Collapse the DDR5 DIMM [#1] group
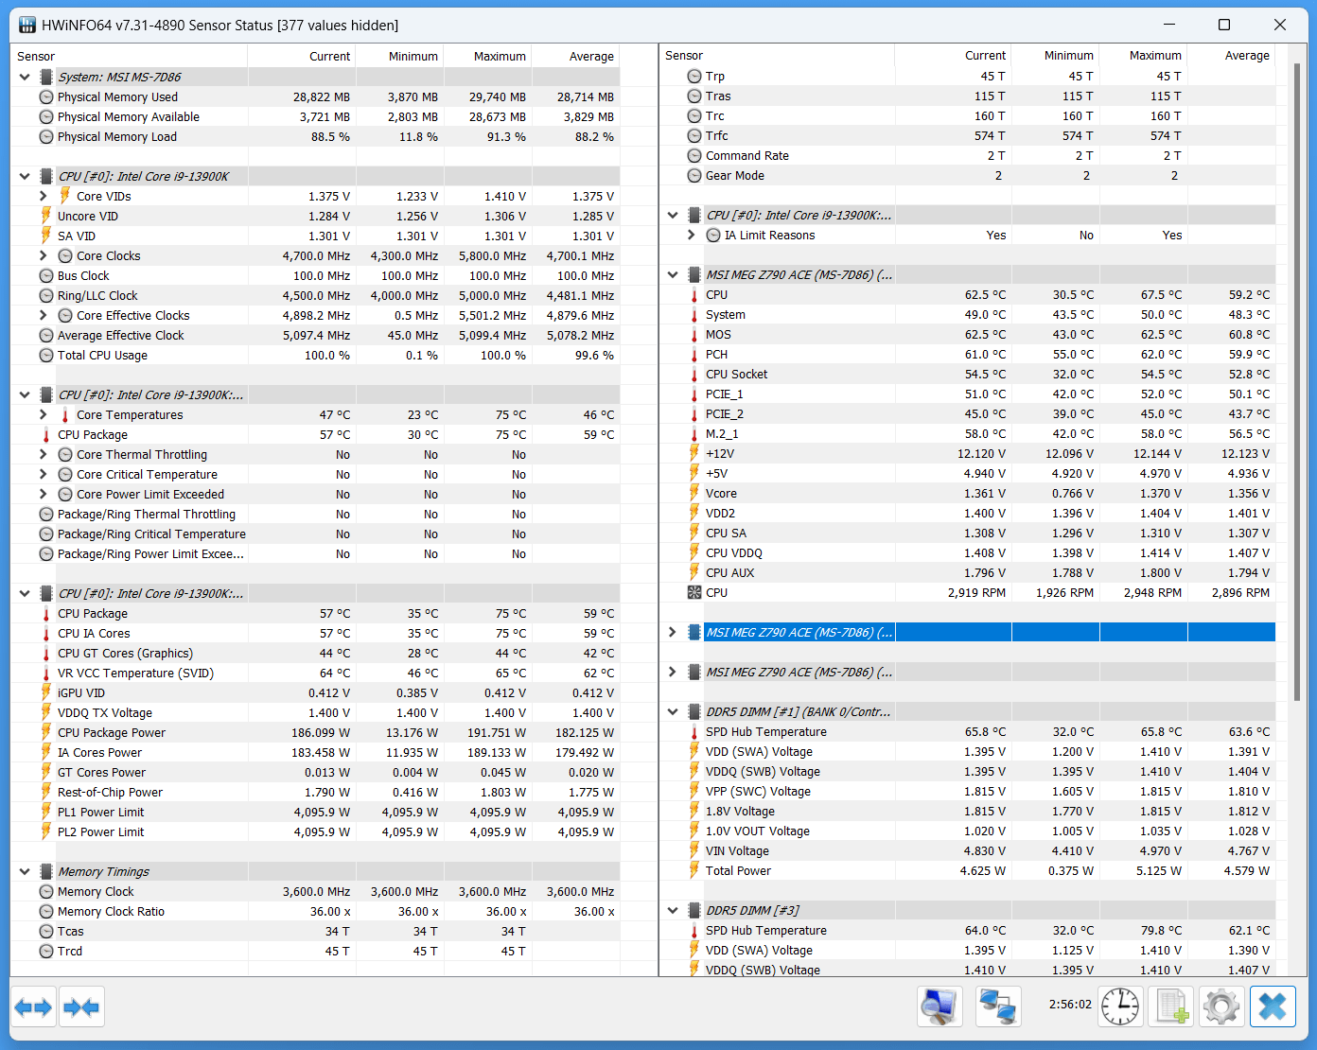This screenshot has width=1317, height=1050. pos(673,712)
